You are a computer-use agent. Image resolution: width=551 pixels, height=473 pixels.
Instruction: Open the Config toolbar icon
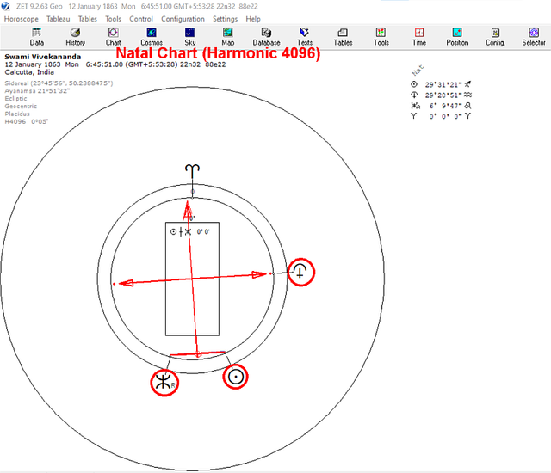click(495, 37)
